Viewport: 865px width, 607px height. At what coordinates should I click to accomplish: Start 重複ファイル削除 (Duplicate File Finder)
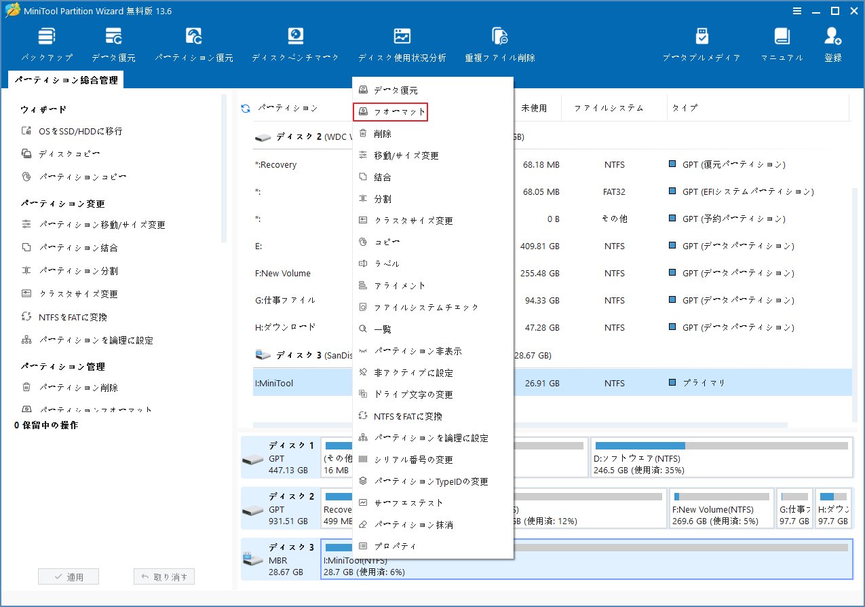pyautogui.click(x=499, y=43)
